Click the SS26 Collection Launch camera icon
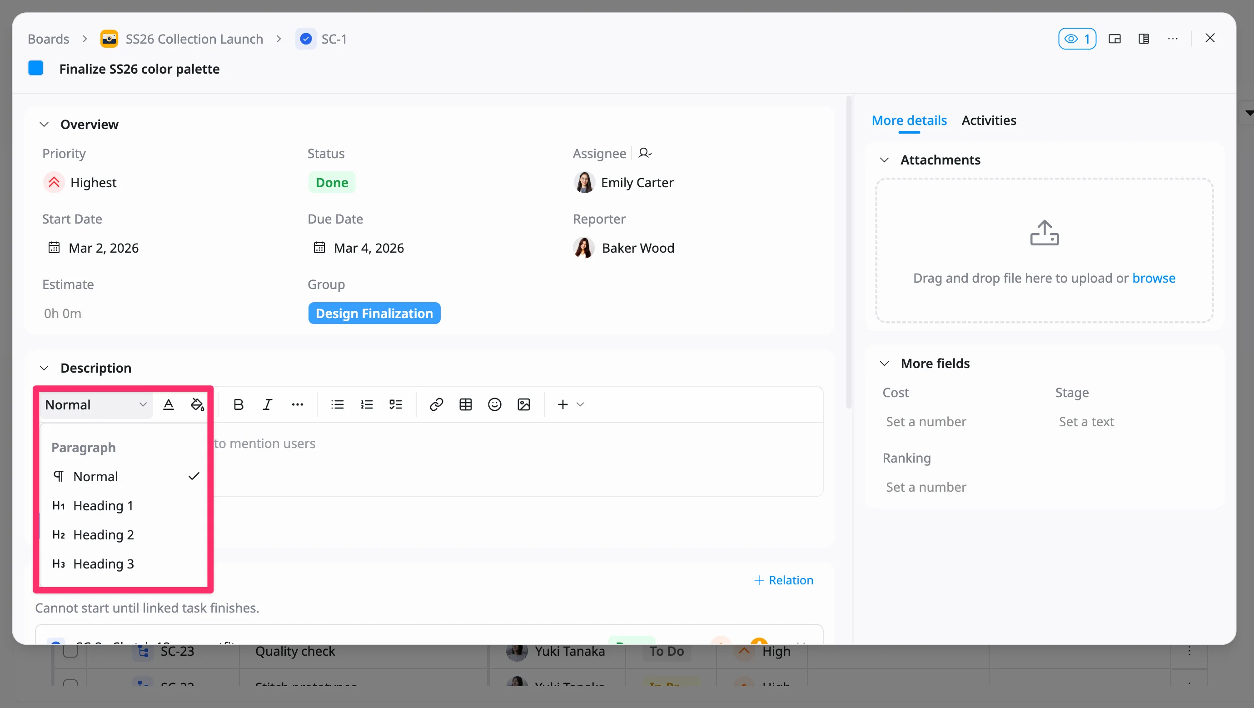Viewport: 1254px width, 708px height. coord(109,39)
